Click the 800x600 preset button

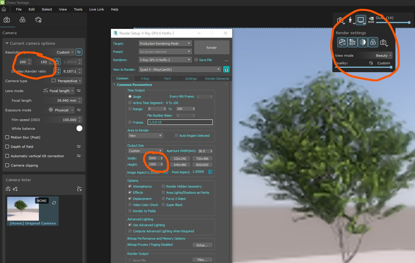coord(202,165)
